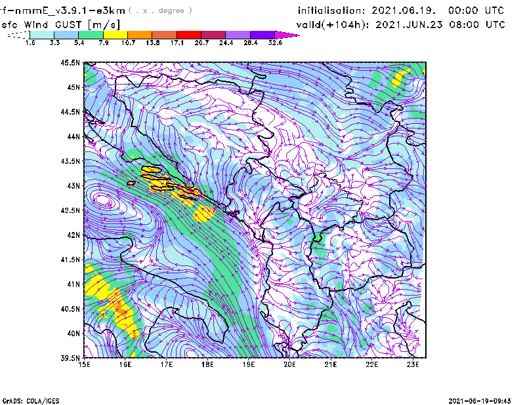Click the initialisation date '2021.06.19.'

(404, 10)
